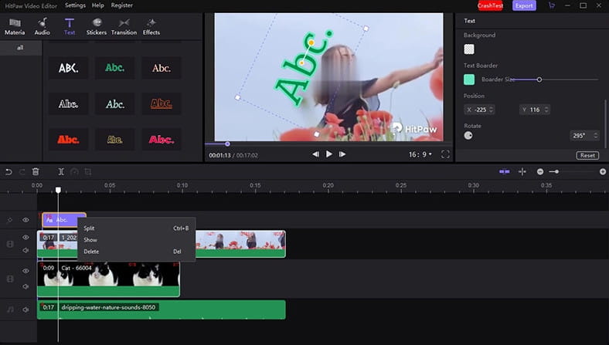Viewport: 609px width, 345px height.
Task: Select the bold red Abc text style
Action: [x=68, y=140]
